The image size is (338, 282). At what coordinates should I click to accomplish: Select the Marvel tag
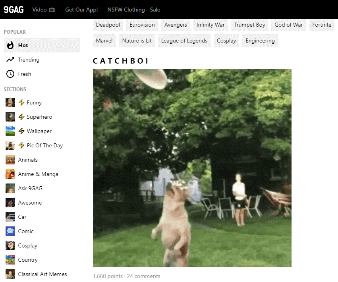coord(104,41)
